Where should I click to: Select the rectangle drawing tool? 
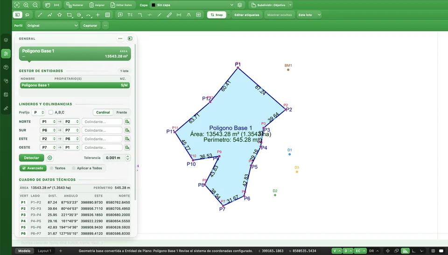69,15
